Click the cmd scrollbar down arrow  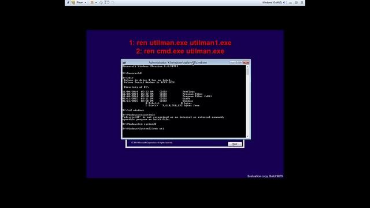pyautogui.click(x=247, y=136)
